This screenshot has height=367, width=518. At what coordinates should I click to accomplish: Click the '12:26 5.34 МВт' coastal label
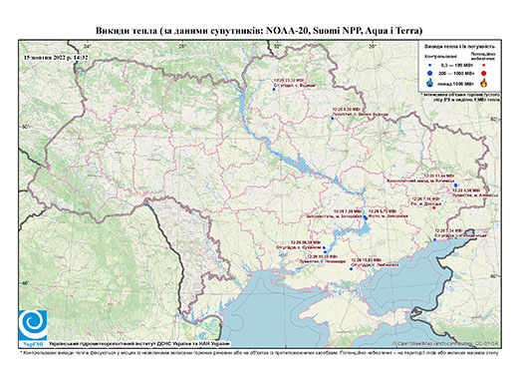click(448, 230)
